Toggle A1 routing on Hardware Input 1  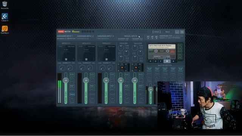[72, 74]
